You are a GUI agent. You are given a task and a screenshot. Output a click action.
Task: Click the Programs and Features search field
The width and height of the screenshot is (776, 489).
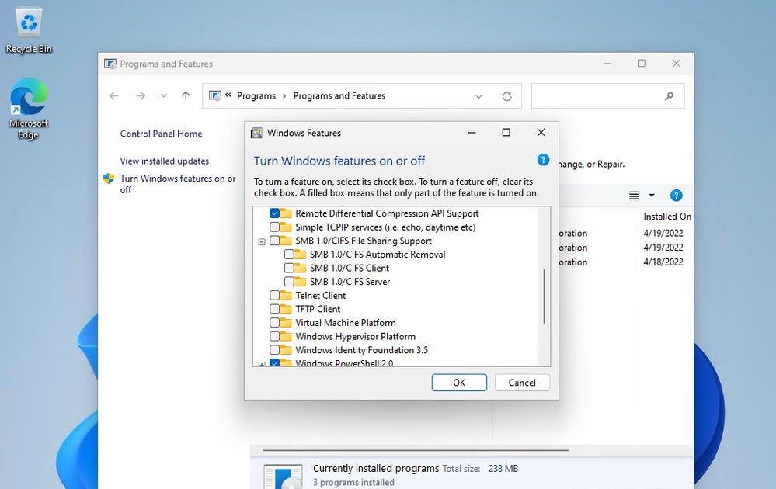point(607,96)
